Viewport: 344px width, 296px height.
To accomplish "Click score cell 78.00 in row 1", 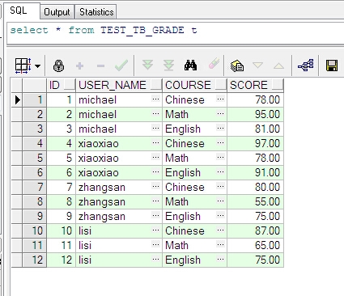I will 255,100.
